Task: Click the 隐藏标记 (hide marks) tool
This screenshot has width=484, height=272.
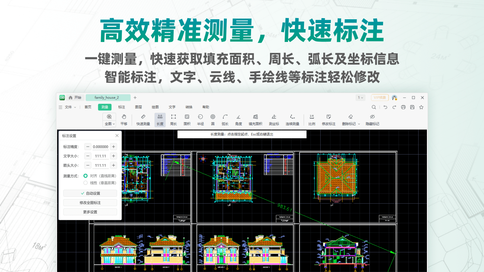Action: pos(372,120)
